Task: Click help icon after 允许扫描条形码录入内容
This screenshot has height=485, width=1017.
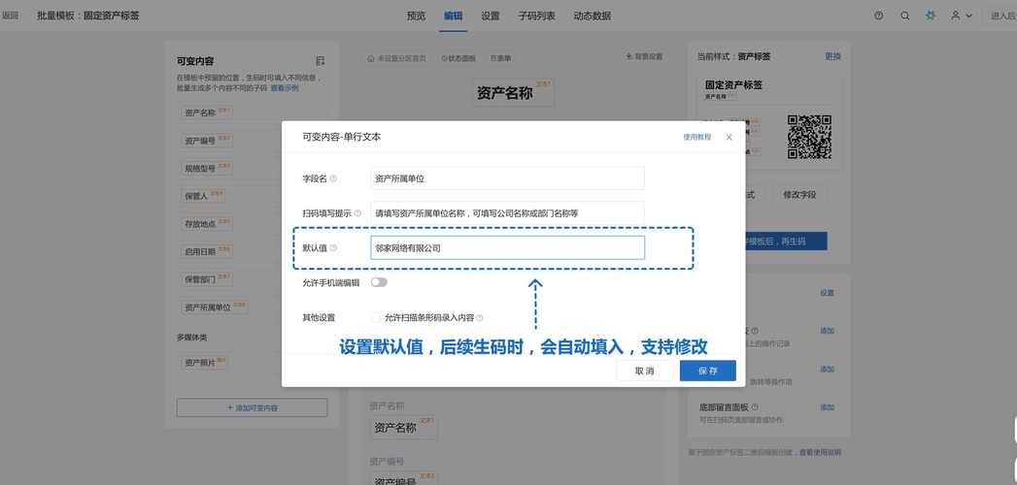Action: pyautogui.click(x=480, y=318)
